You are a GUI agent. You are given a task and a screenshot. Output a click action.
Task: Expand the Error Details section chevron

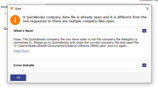point(144,65)
